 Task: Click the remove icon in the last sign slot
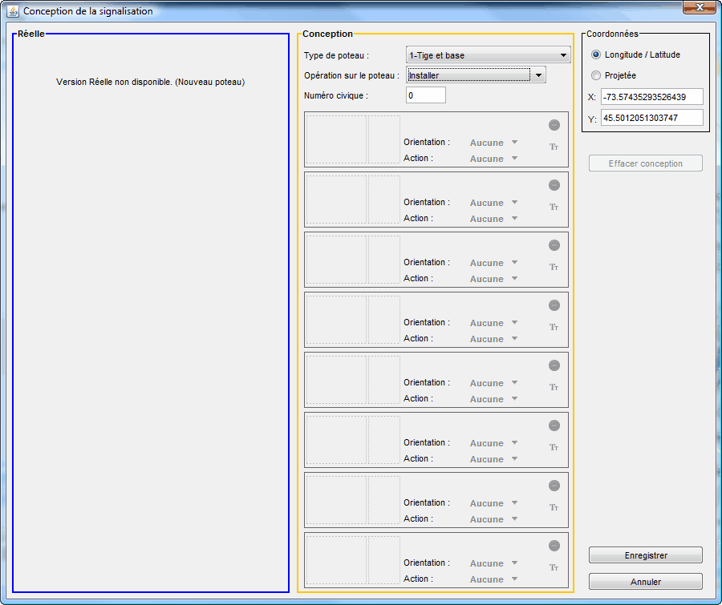pyautogui.click(x=554, y=546)
